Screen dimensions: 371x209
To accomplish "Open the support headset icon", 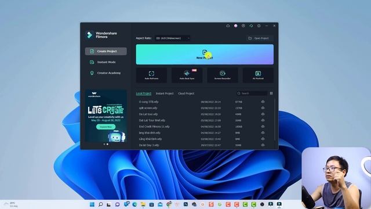I will 251,26.
